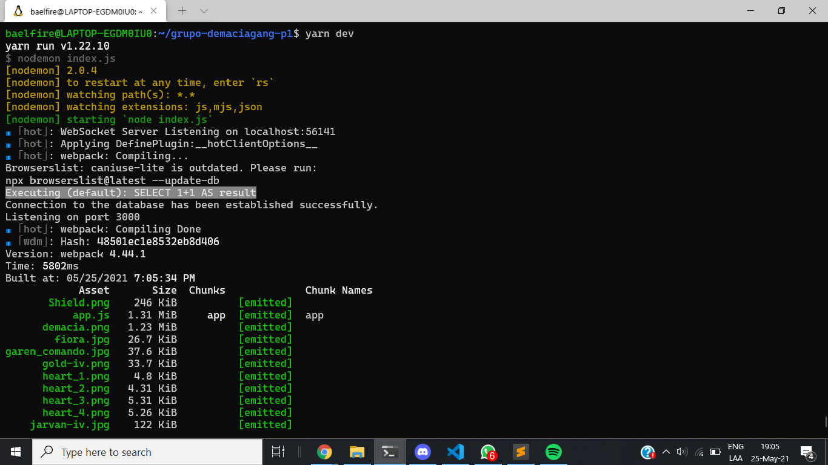Open a new terminal tab with plus button

tap(183, 10)
